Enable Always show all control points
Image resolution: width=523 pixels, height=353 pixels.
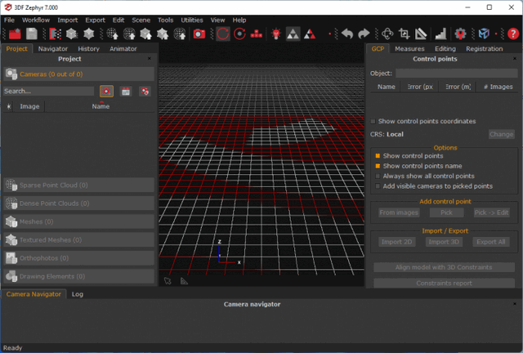378,176
